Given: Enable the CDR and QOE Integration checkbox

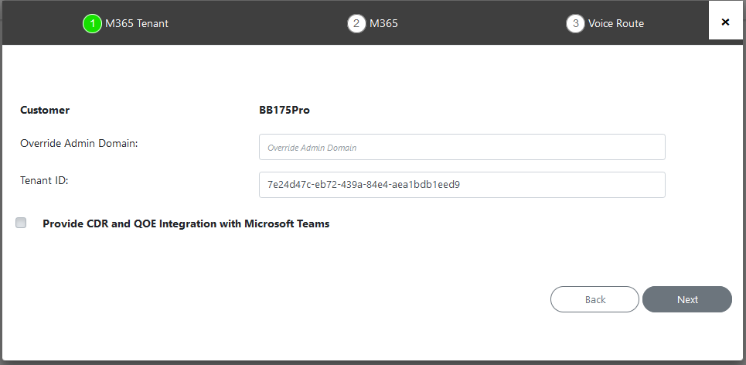Looking at the screenshot, I should pyautogui.click(x=21, y=223).
